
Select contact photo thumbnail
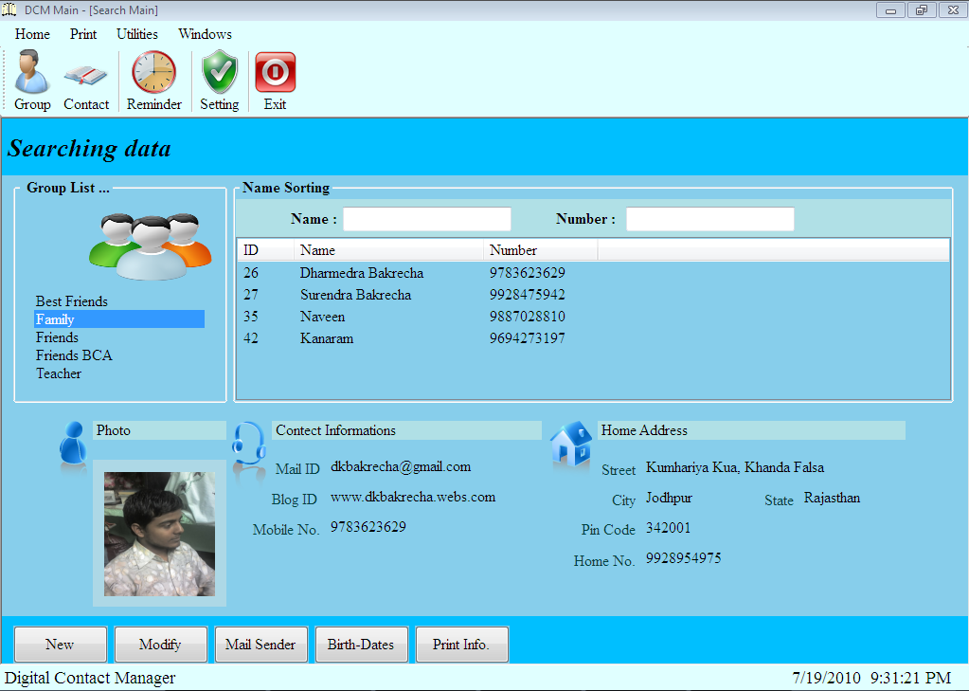point(159,534)
